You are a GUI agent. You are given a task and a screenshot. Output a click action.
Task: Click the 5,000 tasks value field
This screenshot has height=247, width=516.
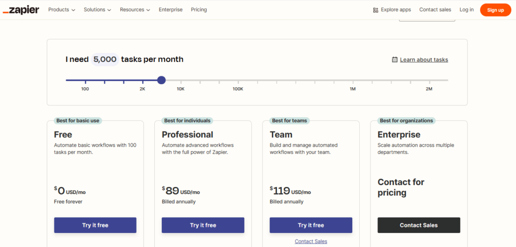click(x=105, y=59)
